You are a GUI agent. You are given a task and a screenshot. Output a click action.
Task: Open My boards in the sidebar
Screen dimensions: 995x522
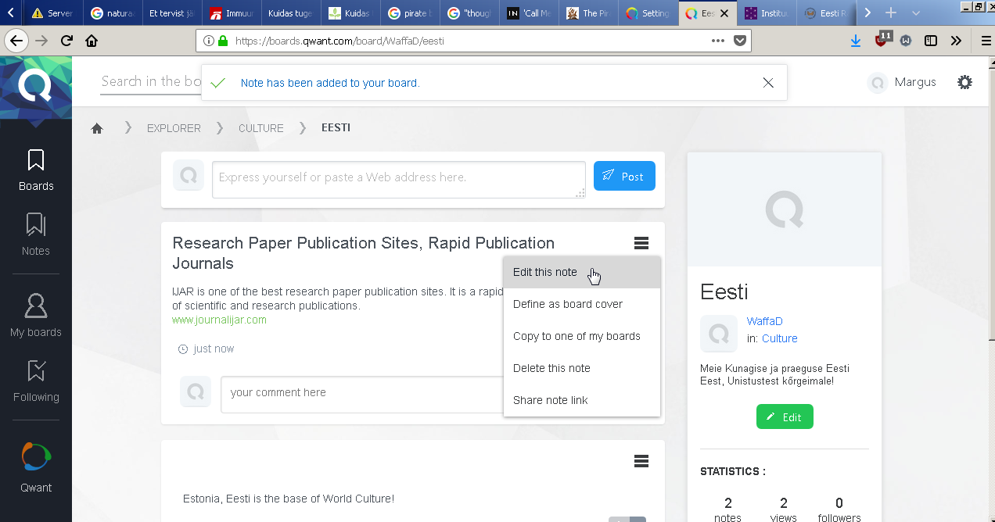[x=36, y=316]
